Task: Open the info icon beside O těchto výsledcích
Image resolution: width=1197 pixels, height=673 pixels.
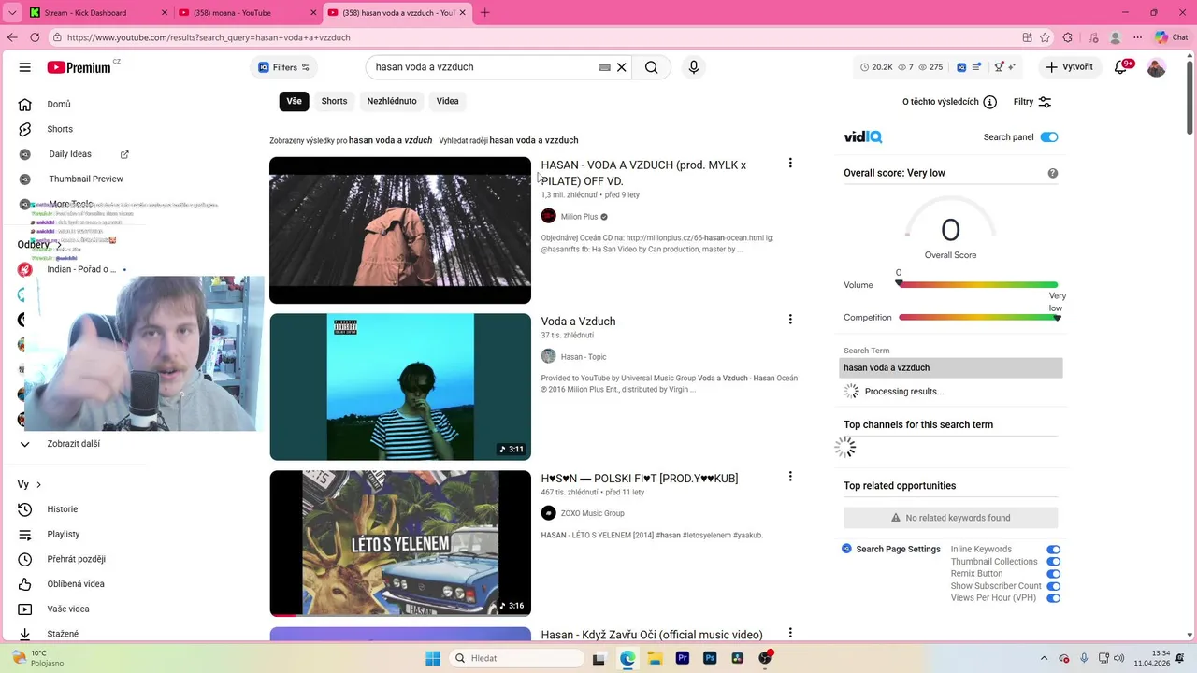Action: (x=990, y=102)
